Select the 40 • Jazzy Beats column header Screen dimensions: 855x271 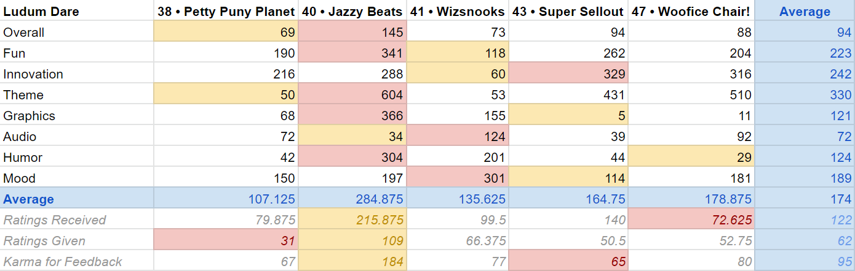[x=352, y=11]
